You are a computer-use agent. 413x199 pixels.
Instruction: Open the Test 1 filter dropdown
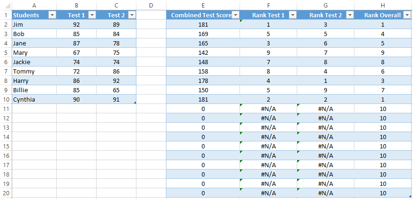pos(92,15)
